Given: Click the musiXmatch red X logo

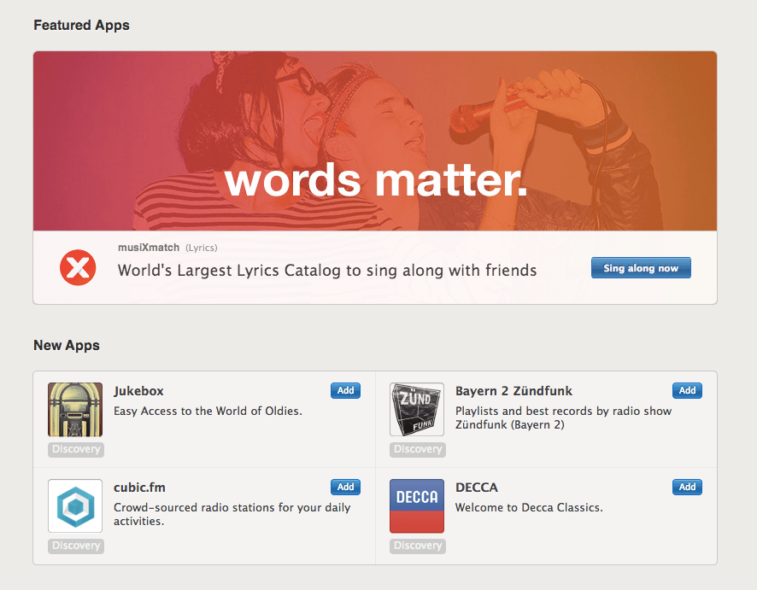Looking at the screenshot, I should pos(78,268).
